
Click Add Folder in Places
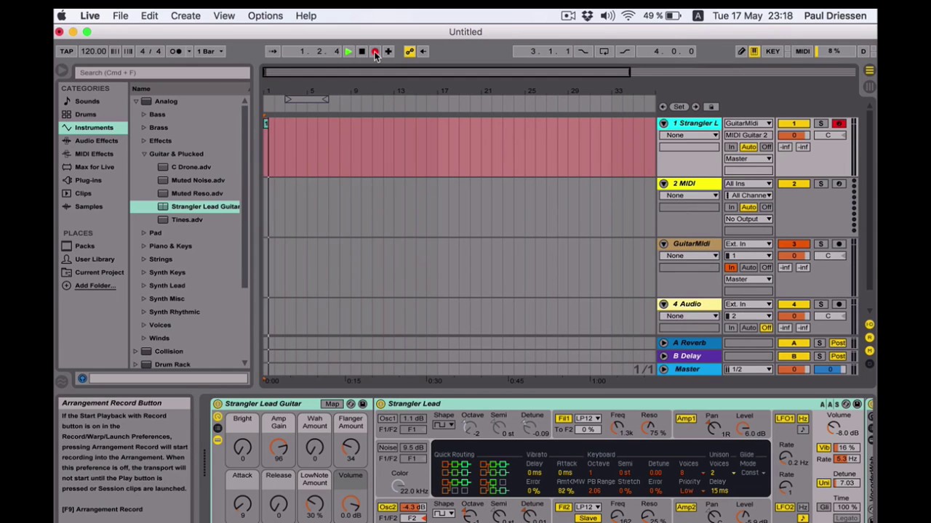coord(95,285)
